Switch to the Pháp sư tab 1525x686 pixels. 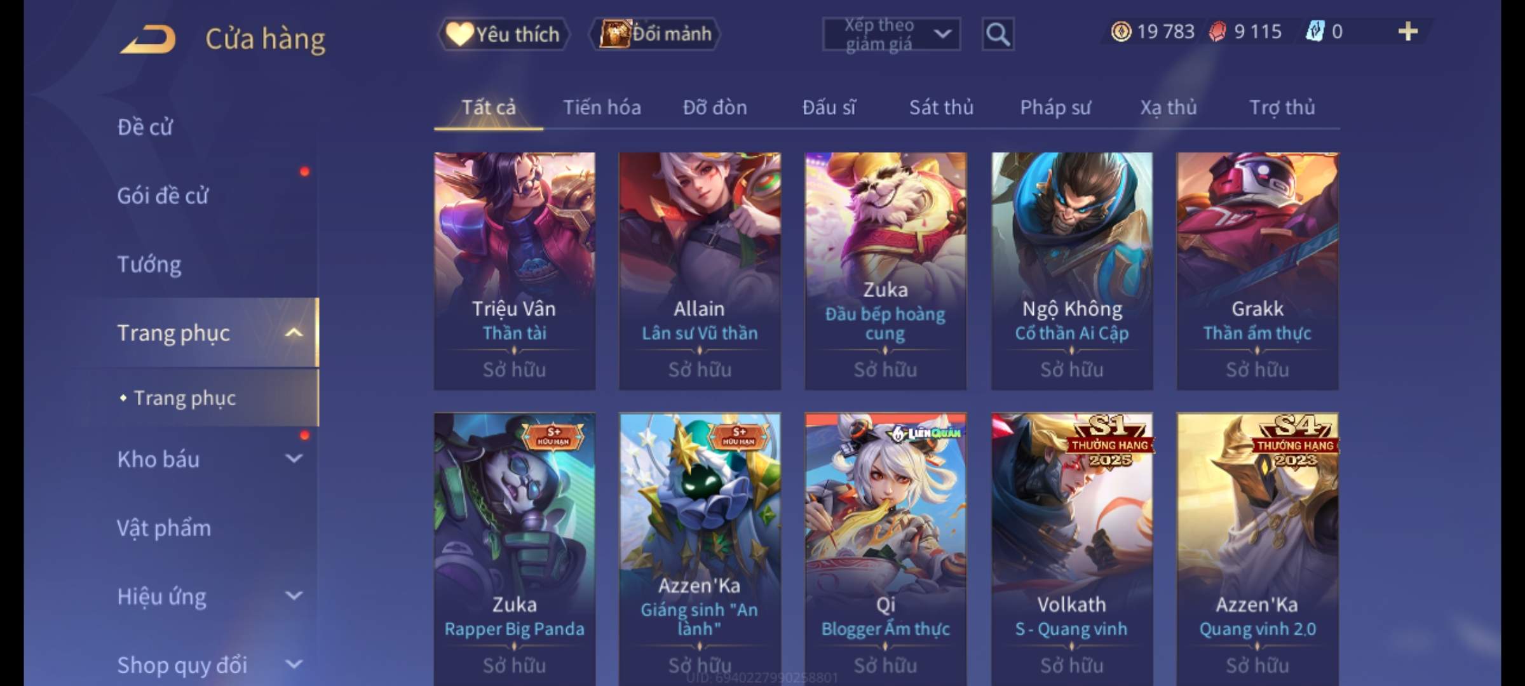pos(1055,107)
